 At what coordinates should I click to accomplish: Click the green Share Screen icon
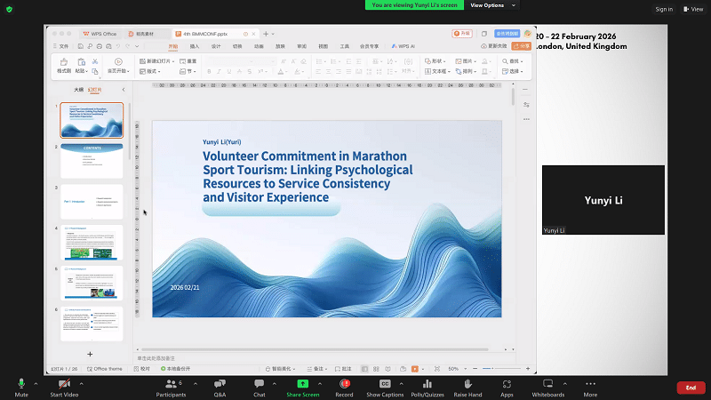303,384
